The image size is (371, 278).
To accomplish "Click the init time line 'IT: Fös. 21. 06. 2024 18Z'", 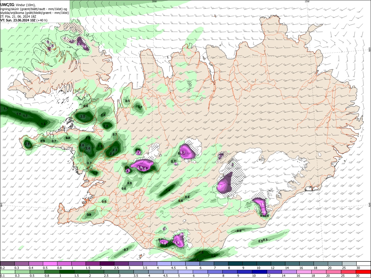I will [x=18, y=17].
